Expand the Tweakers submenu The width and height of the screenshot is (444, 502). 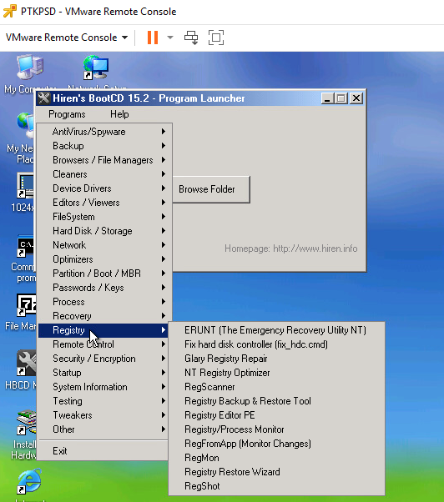(x=103, y=415)
